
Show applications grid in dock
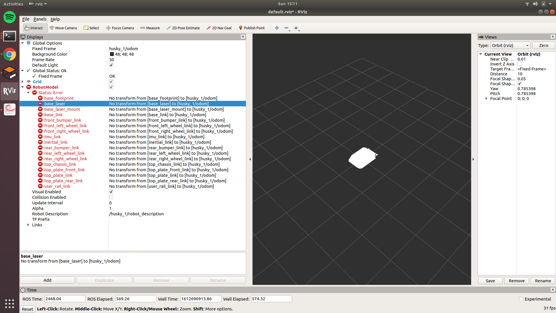[10, 303]
